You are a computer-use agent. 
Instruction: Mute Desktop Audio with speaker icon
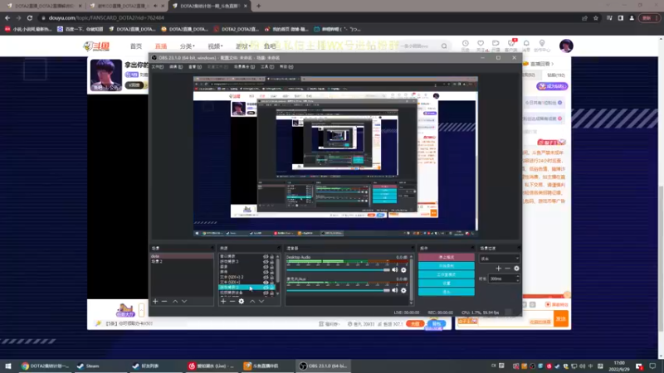(395, 270)
